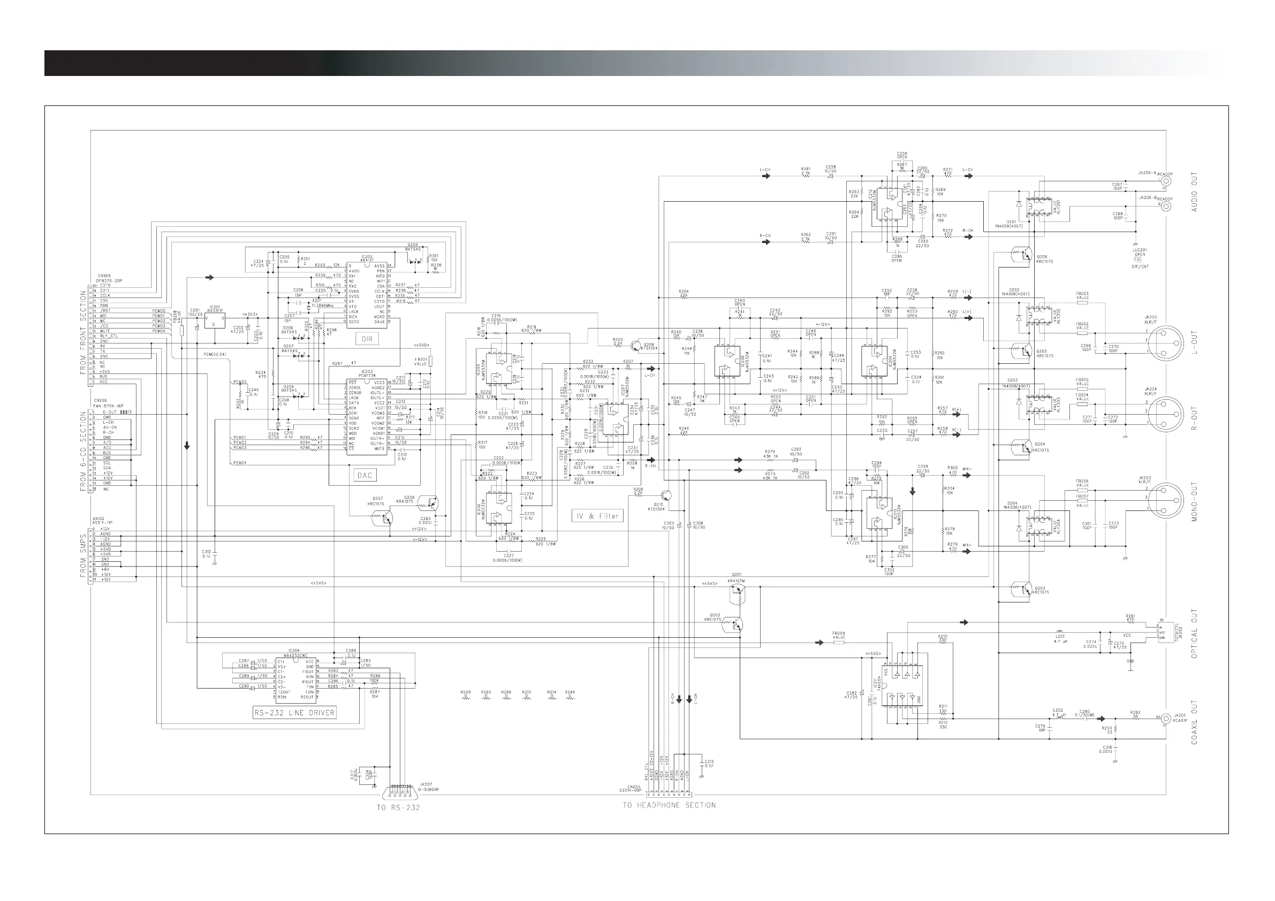Screen dimensions: 1275x901
Task: Click the Q201 KRA107M transistor symbol
Action: [737, 593]
